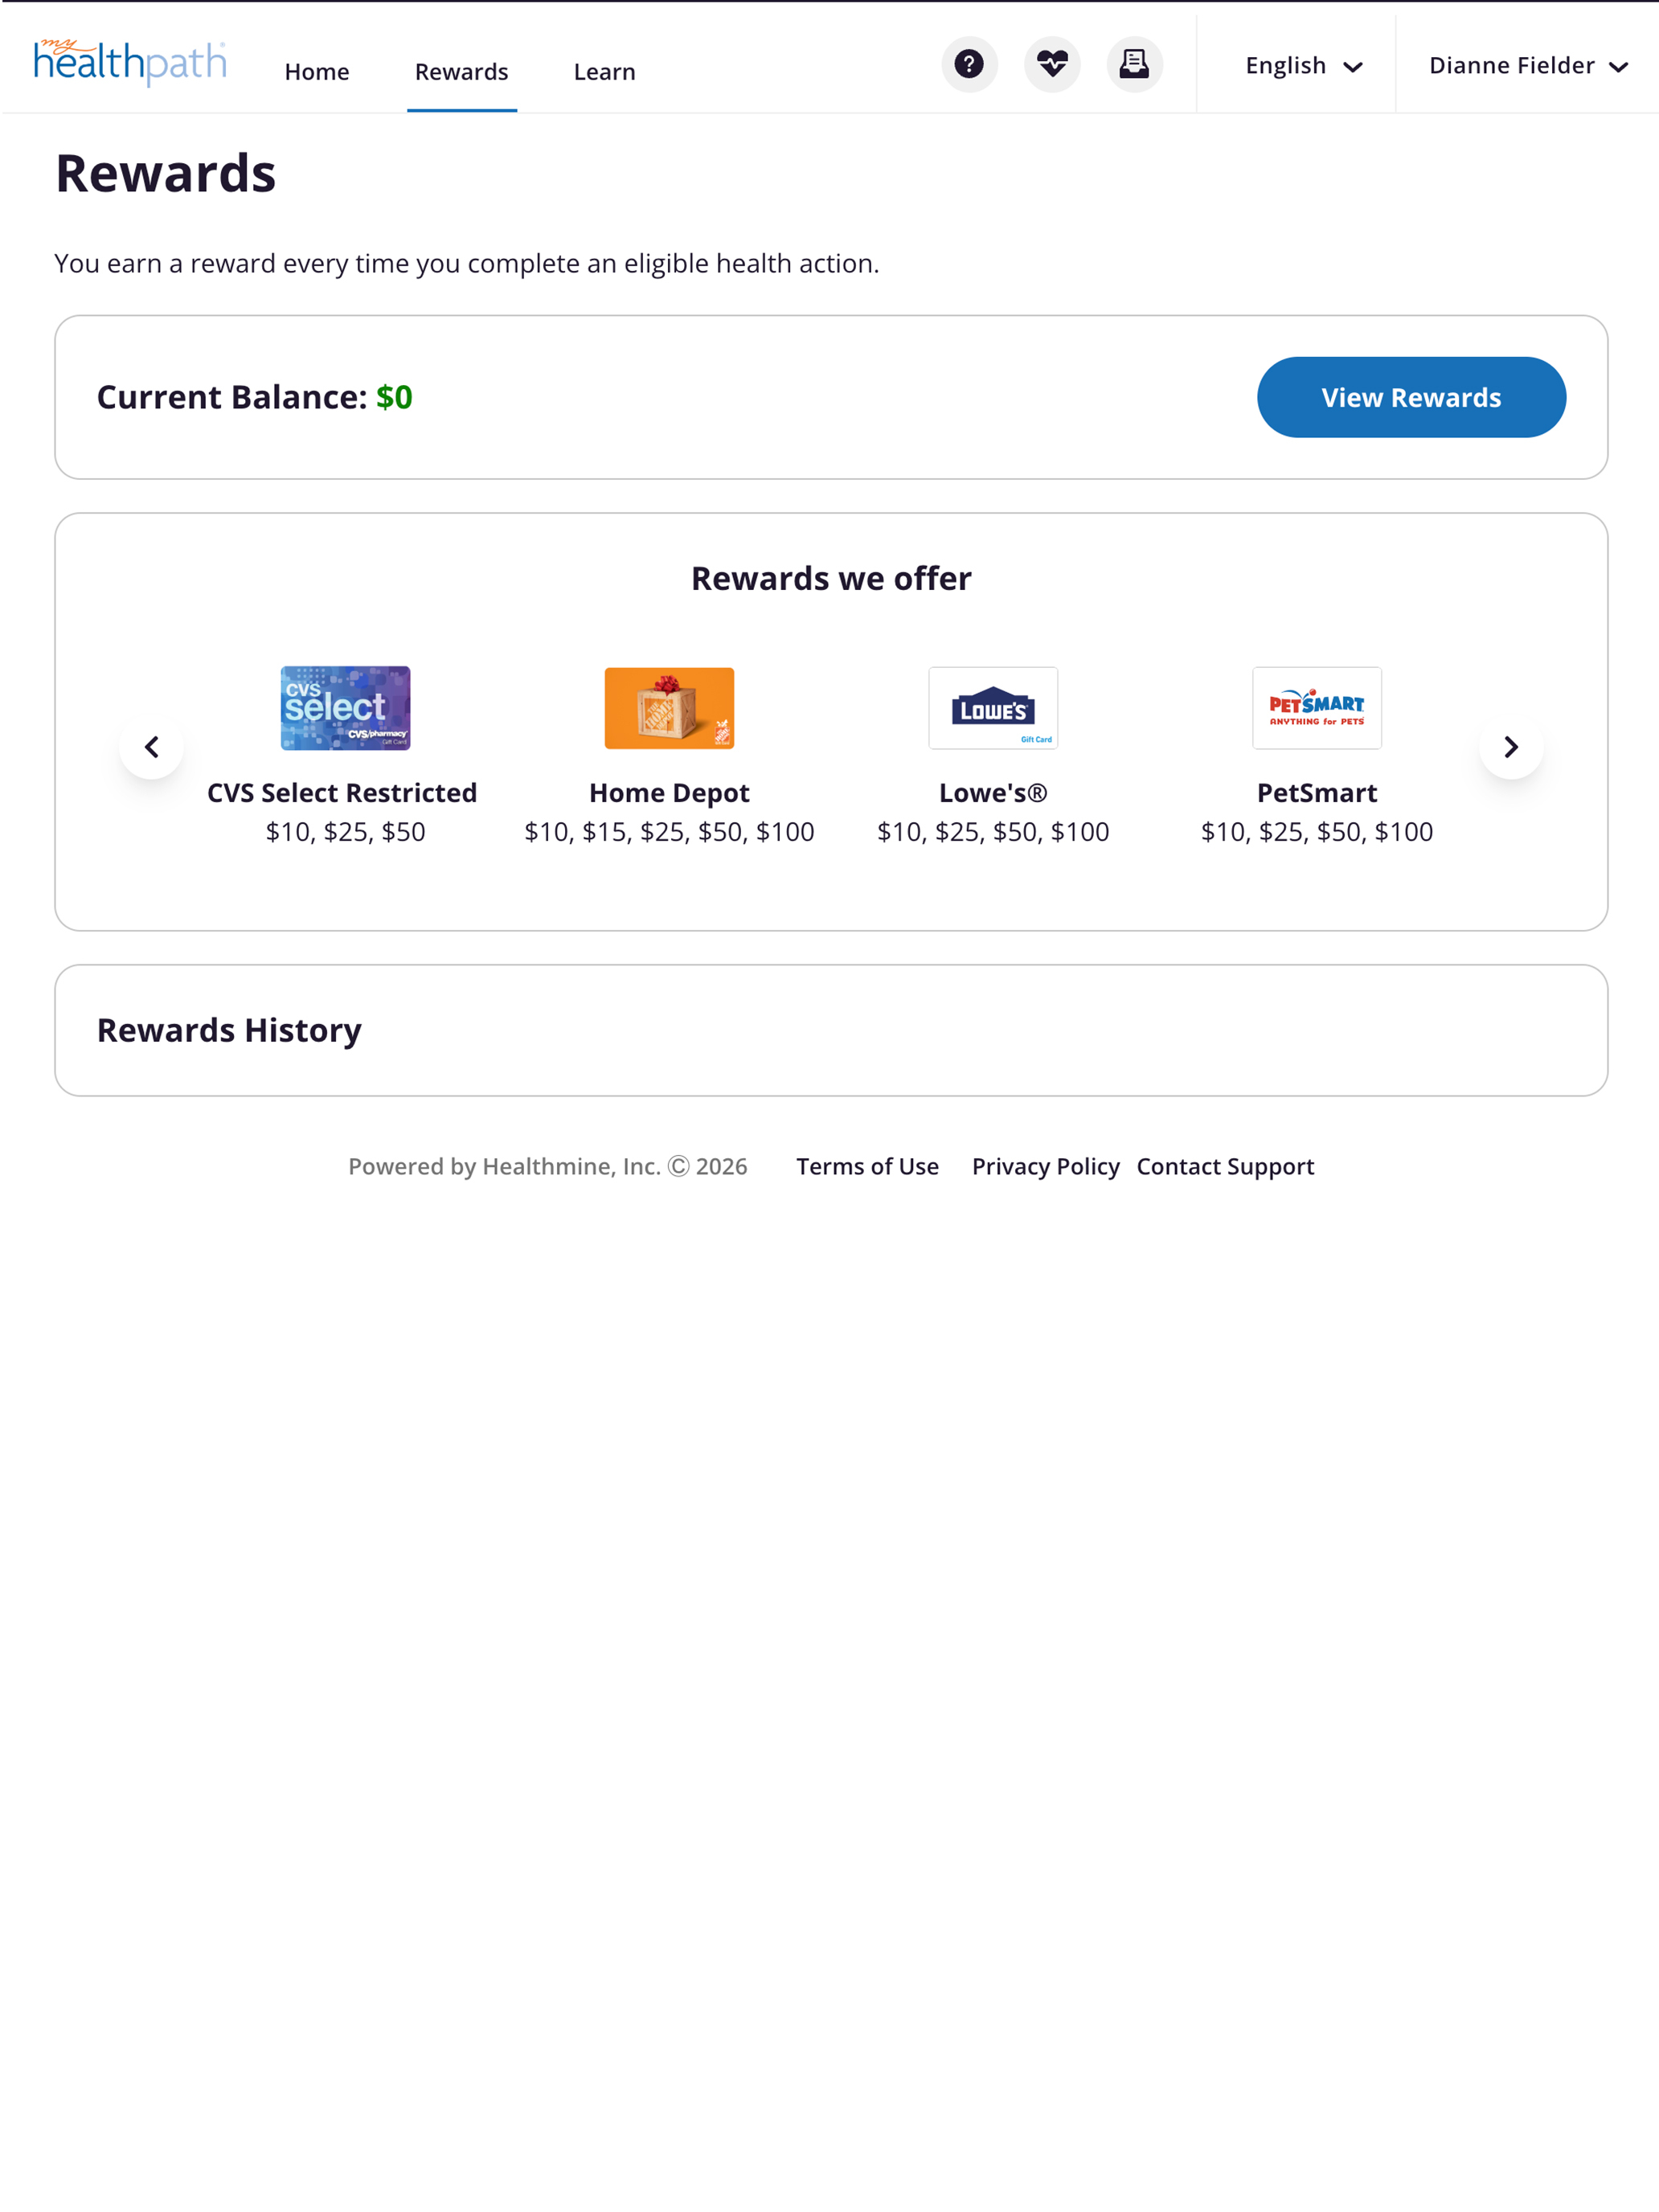This screenshot has width=1659, height=2212.
Task: Switch to the Learn tab
Action: point(604,72)
